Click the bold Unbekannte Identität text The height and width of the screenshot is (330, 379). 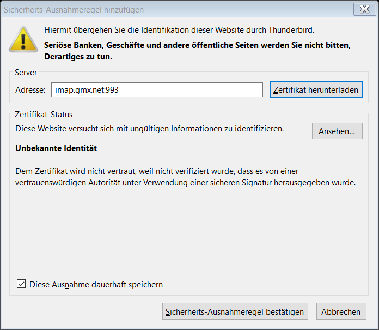[x=56, y=148]
